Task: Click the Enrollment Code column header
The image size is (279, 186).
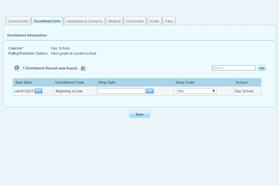Action: [x=69, y=82]
